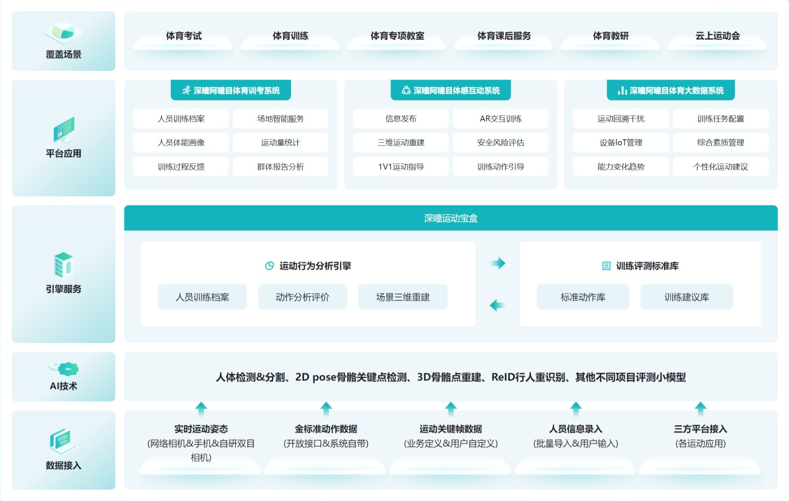789x501 pixels.
Task: Click the 动作分析评价 box
Action: click(302, 297)
